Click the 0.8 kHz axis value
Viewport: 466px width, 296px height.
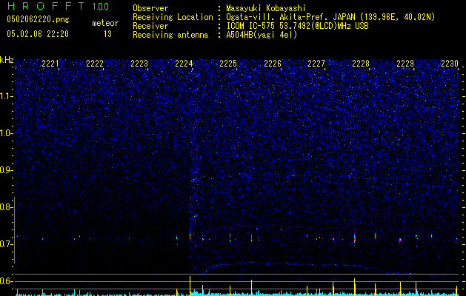click(x=7, y=207)
